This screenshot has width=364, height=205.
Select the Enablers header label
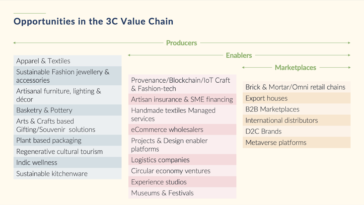coord(239,55)
